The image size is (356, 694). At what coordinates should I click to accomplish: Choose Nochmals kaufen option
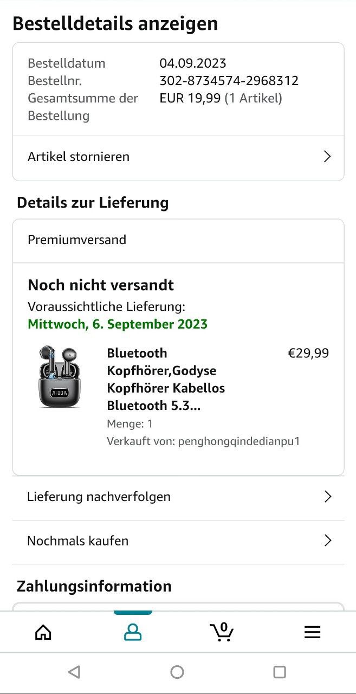(178, 541)
